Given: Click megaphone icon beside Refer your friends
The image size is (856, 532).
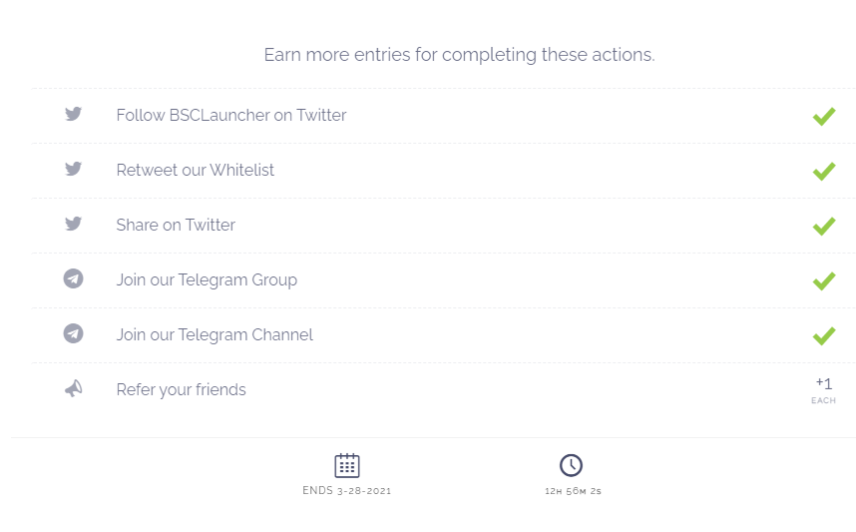Looking at the screenshot, I should pos(73,389).
